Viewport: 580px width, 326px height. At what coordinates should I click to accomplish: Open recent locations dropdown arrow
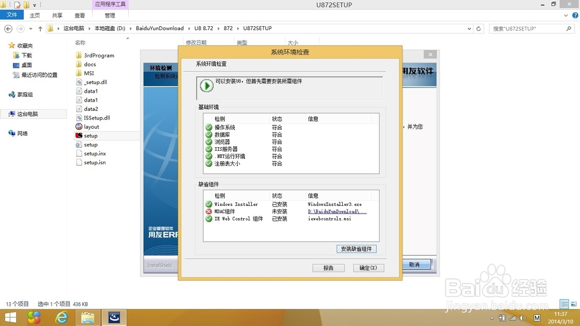[31, 28]
